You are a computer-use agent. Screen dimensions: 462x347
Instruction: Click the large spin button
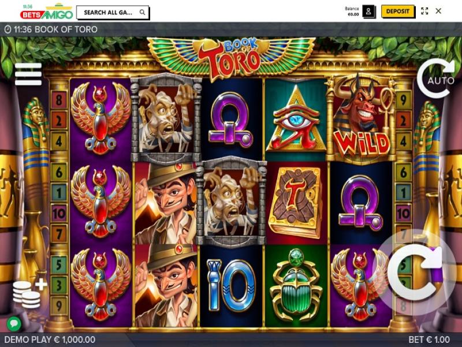pyautogui.click(x=415, y=272)
